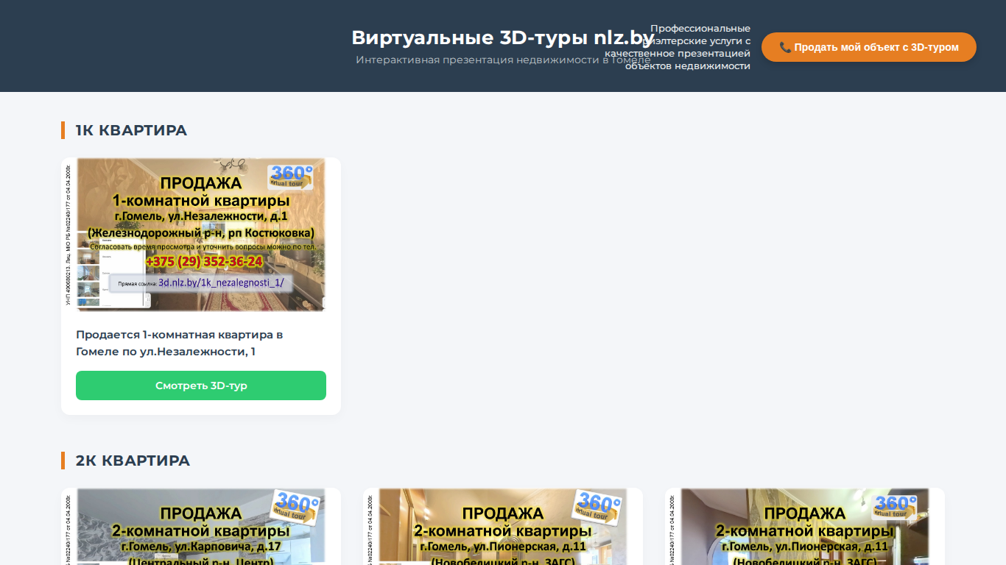Click the subtitle "Интерактивная презентация недвижимости в Гомеле"
1006x565 pixels.
pyautogui.click(x=503, y=60)
